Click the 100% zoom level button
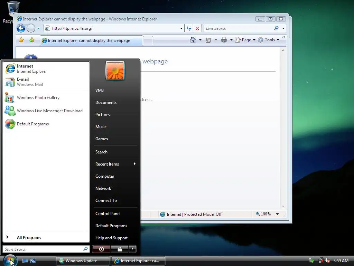 (263, 214)
